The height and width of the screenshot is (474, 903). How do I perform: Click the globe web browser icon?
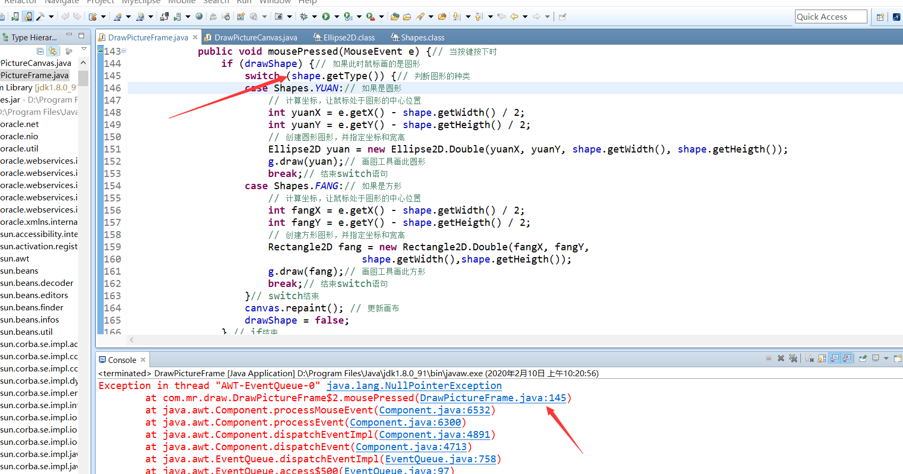pyautogui.click(x=199, y=16)
